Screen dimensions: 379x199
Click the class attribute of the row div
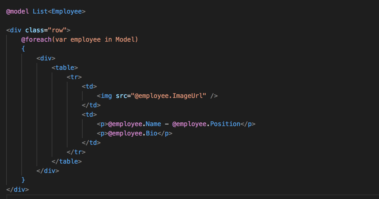point(34,30)
